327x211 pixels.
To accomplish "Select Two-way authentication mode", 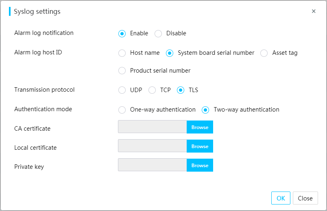I will click(205, 110).
